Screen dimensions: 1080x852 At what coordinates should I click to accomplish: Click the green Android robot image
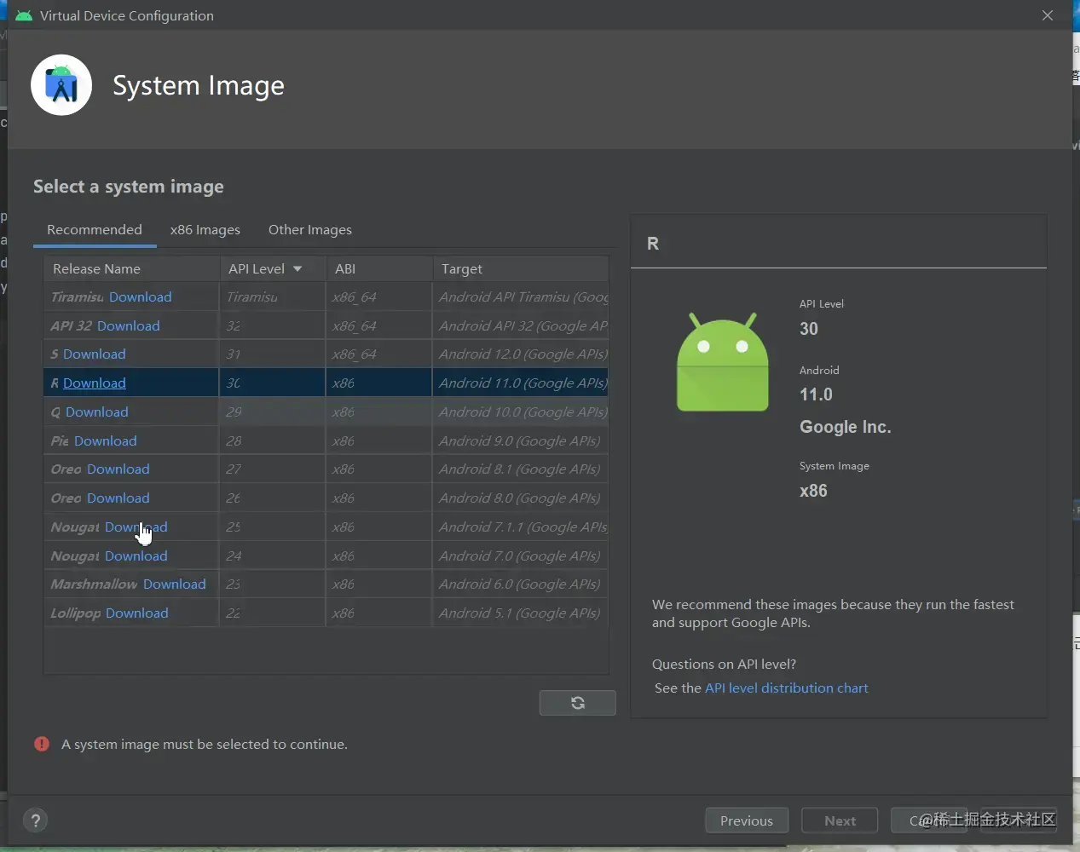tap(722, 362)
